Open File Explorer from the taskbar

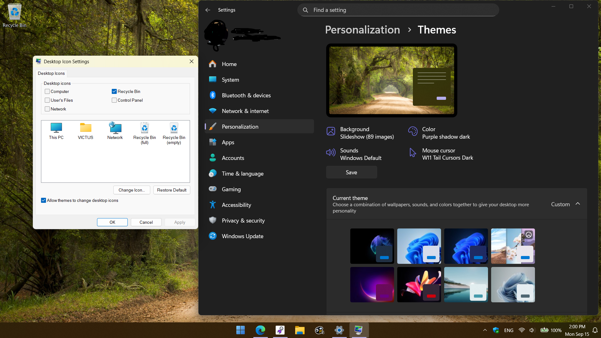click(x=300, y=330)
